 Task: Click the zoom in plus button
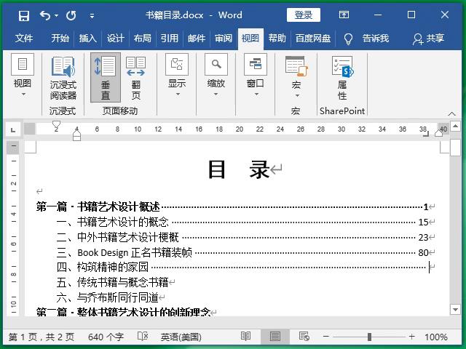coord(411,337)
